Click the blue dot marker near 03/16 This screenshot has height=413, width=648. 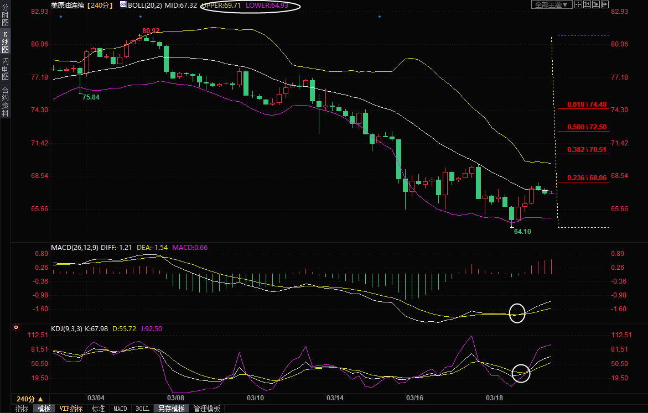(x=380, y=17)
